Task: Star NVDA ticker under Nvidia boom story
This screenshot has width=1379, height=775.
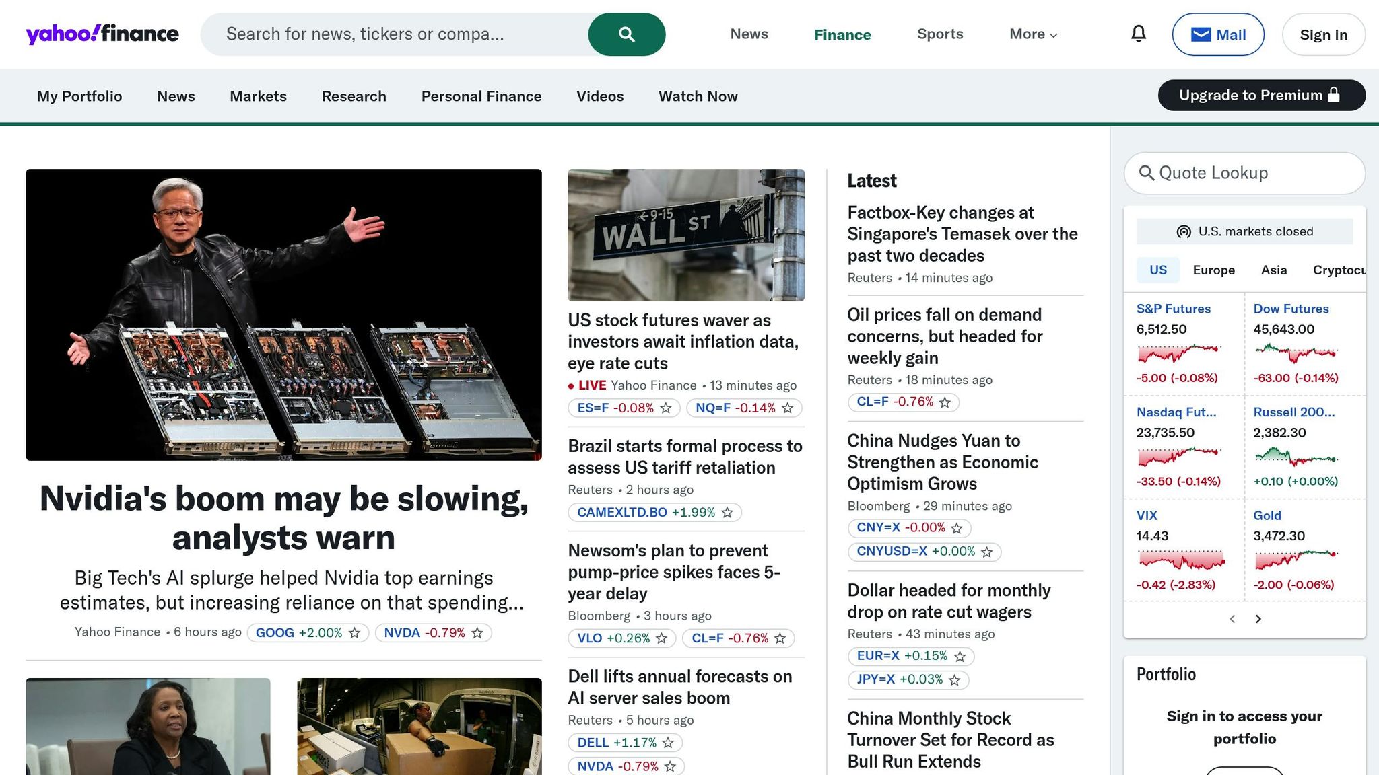Action: [x=477, y=633]
